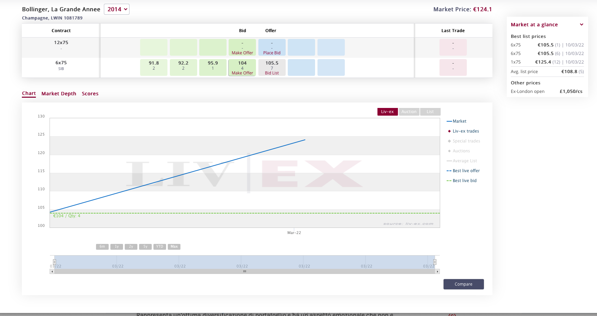Toggle Average List series in legend

click(x=462, y=161)
